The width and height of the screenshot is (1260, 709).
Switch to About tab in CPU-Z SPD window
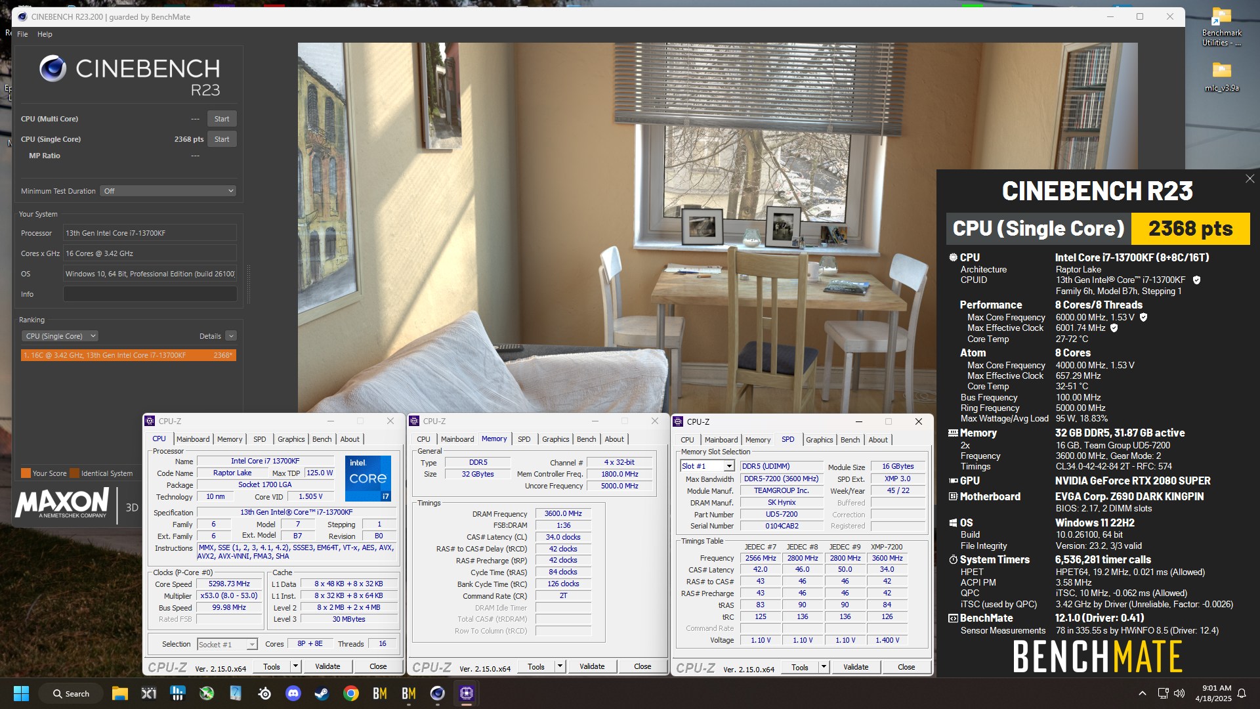point(878,440)
